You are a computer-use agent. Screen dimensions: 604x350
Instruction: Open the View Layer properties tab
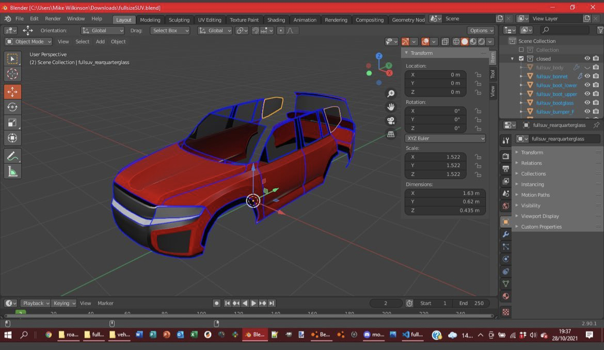tap(506, 181)
